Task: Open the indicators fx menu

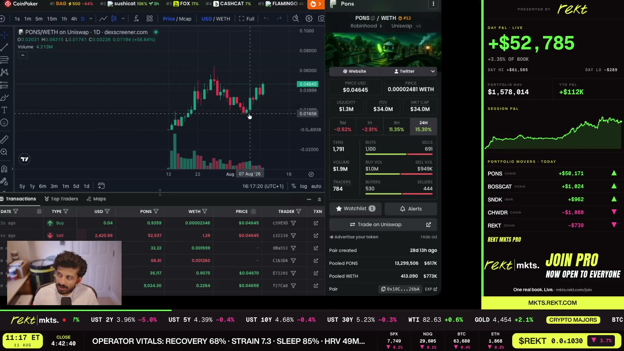Action: click(x=136, y=19)
